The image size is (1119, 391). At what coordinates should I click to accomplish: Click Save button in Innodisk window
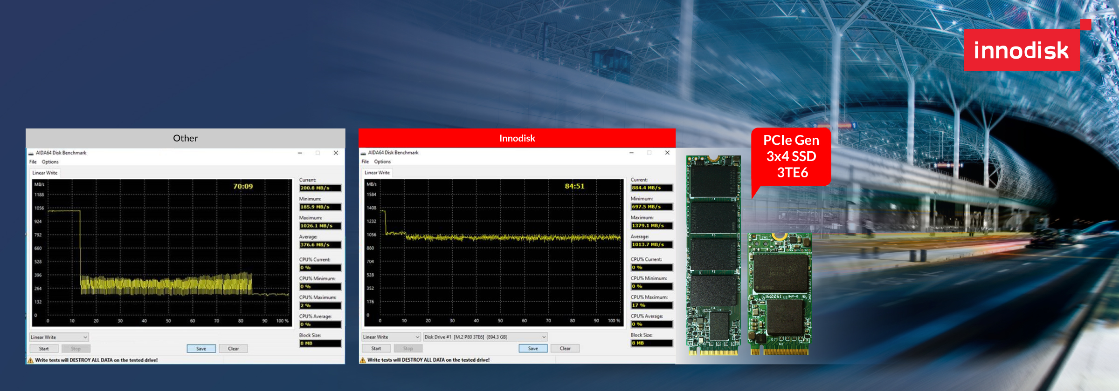(533, 348)
